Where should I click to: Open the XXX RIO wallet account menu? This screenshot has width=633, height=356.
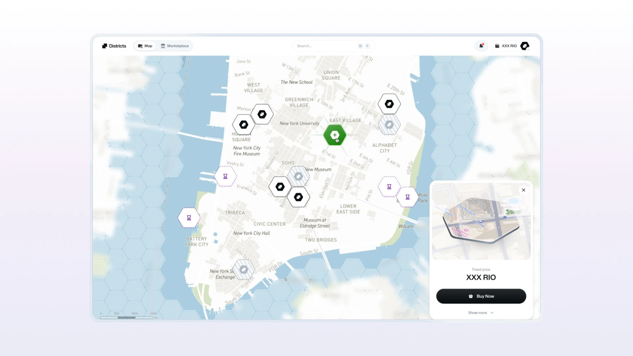tap(506, 46)
